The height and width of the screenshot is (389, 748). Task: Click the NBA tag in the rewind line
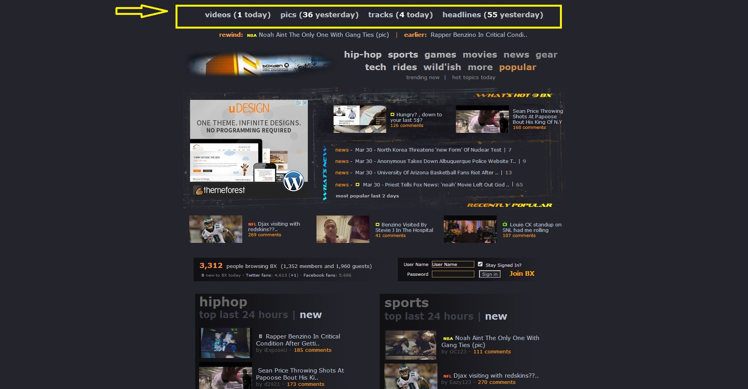(252, 35)
